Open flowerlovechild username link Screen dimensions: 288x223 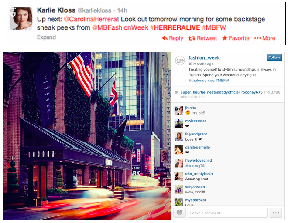pos(199,161)
